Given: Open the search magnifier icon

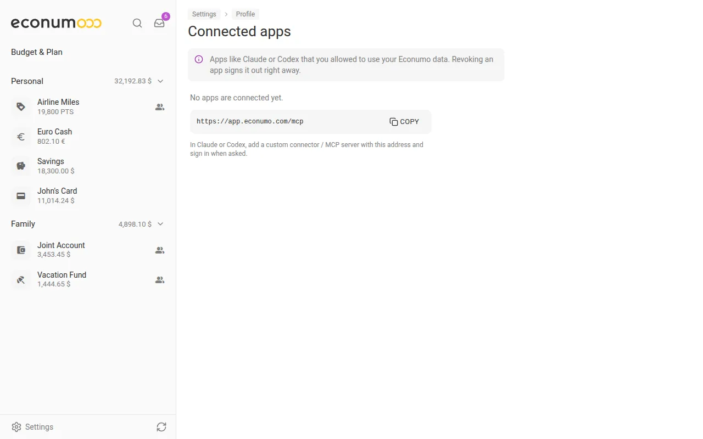Looking at the screenshot, I should click(137, 23).
